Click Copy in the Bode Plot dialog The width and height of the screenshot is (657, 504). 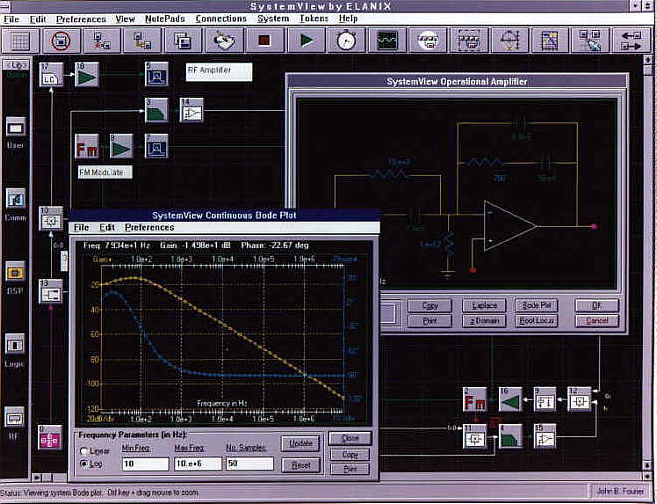click(350, 454)
